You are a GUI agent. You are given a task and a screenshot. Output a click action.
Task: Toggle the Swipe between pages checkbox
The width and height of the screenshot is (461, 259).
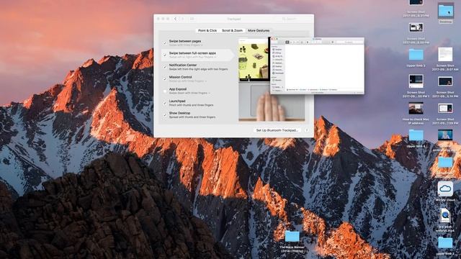point(165,43)
